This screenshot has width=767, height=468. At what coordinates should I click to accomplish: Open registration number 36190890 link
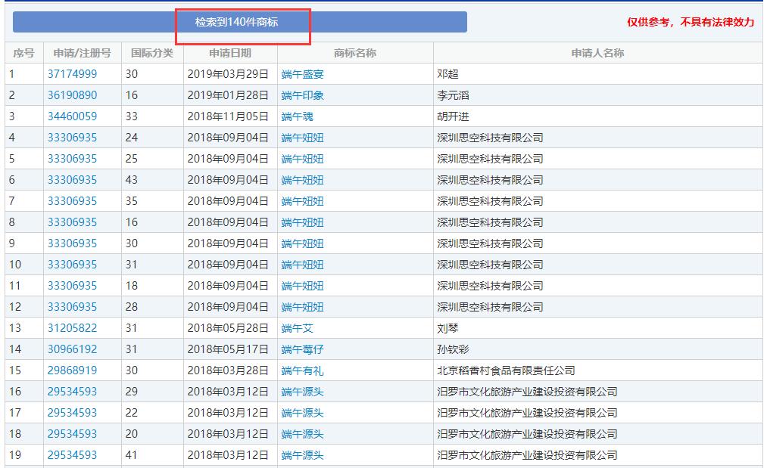(x=72, y=95)
